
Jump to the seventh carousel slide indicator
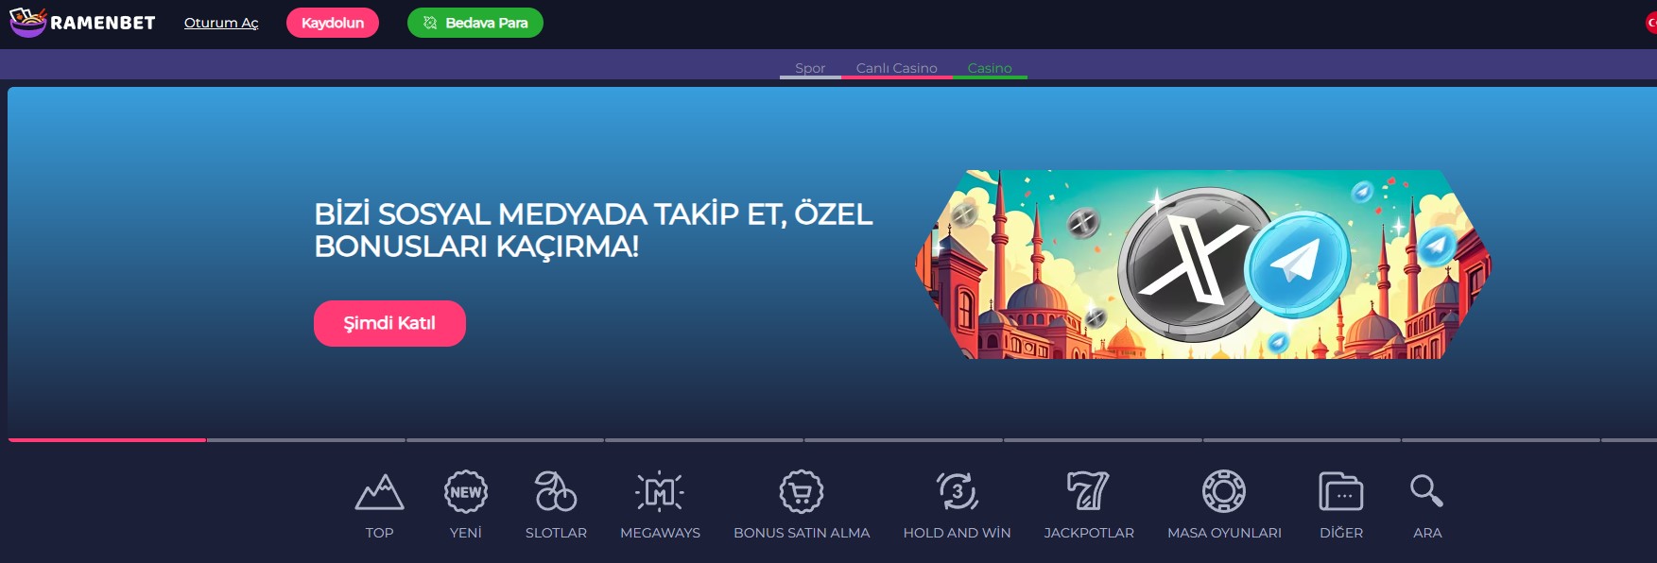click(1303, 440)
